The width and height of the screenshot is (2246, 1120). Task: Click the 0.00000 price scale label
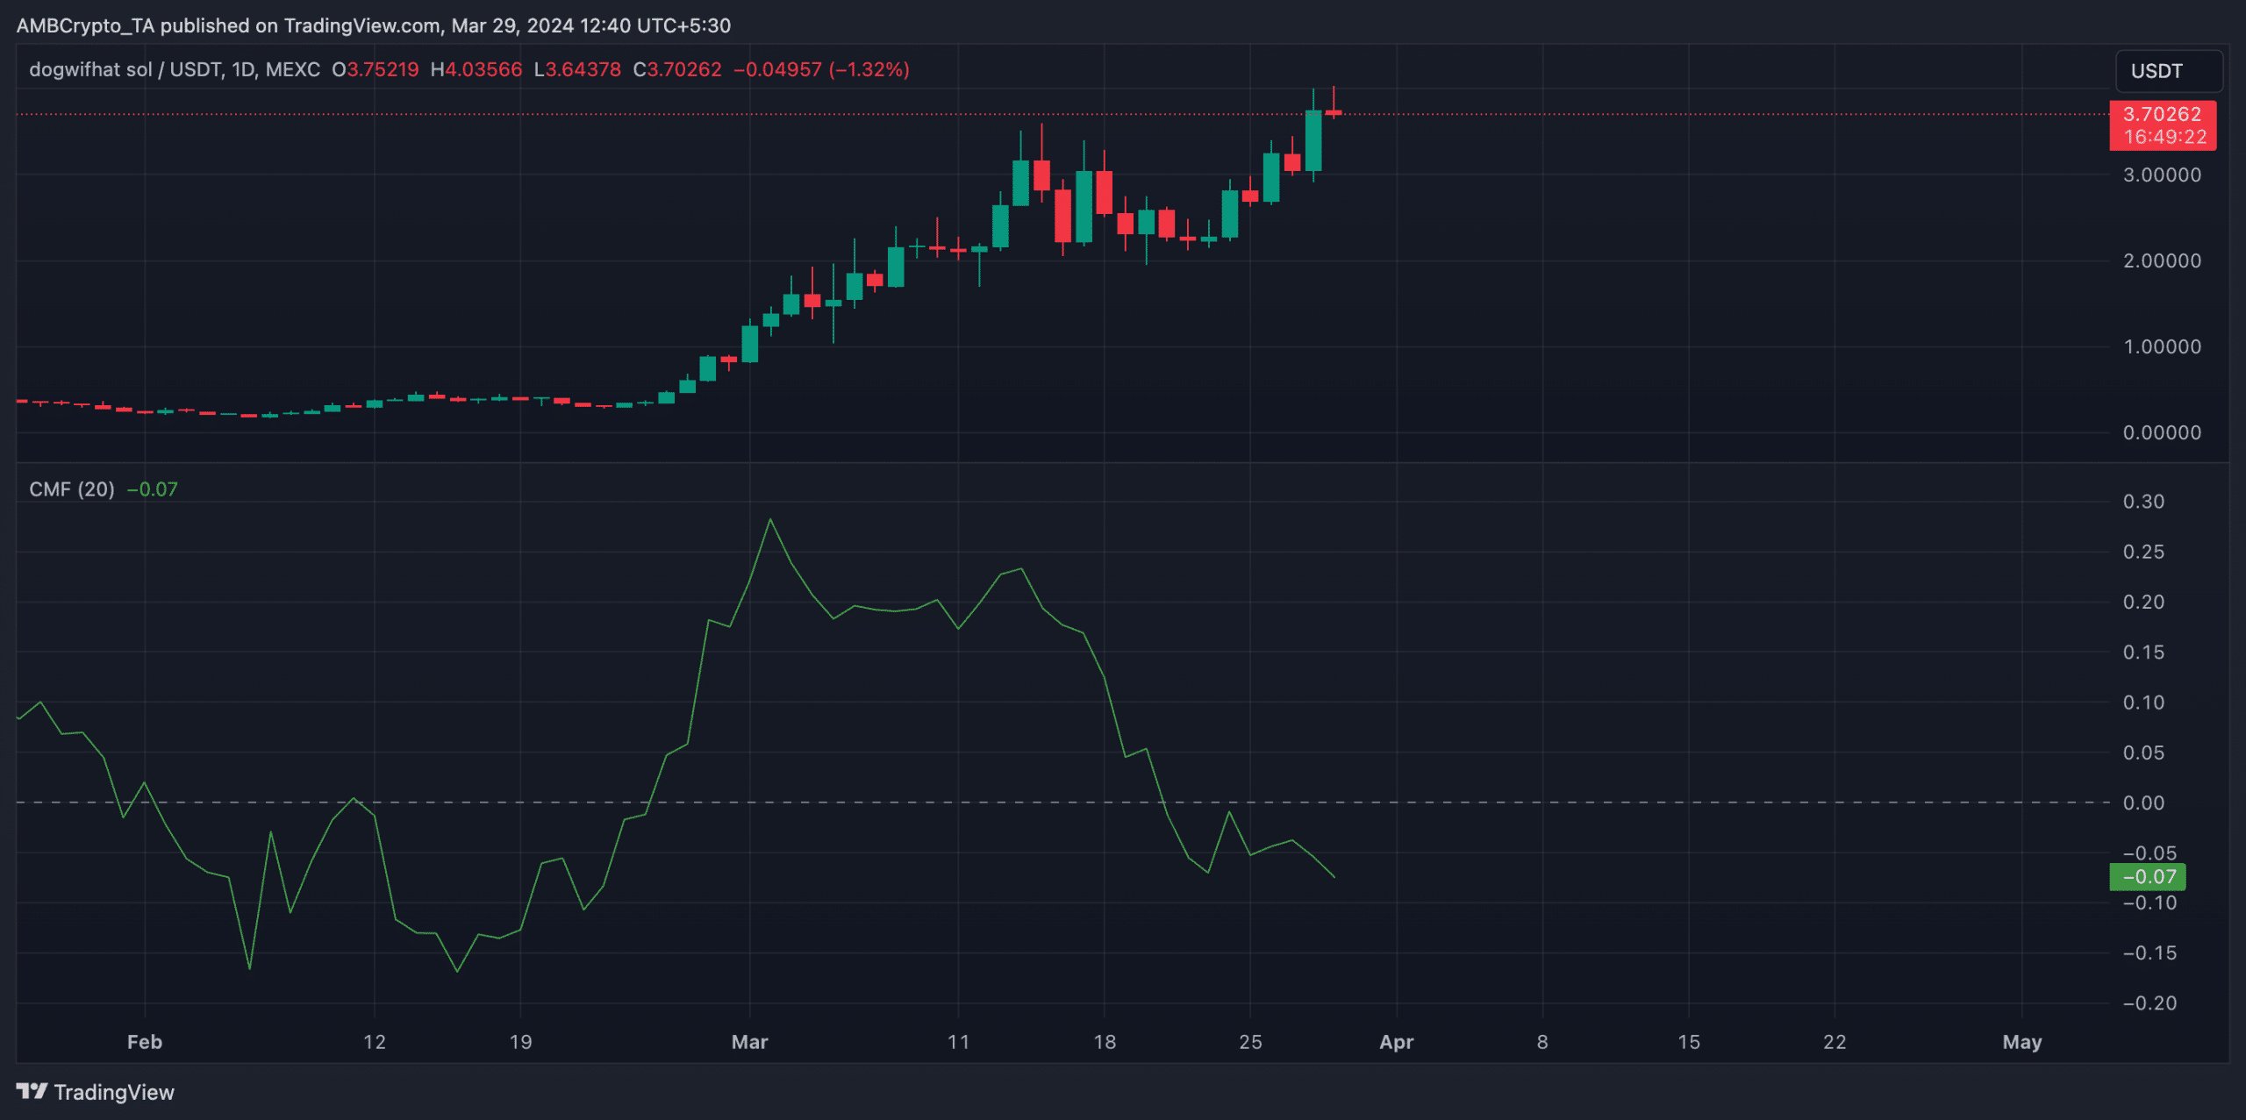pyautogui.click(x=2162, y=432)
